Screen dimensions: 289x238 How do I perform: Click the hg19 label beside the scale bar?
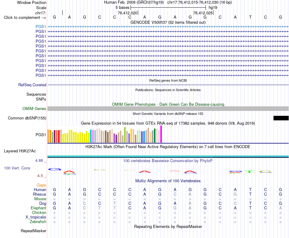pos(213,8)
